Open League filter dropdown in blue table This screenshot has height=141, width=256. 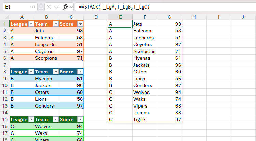31,72
